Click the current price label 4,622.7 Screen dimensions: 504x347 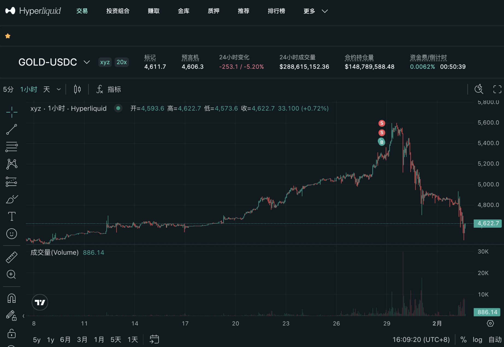pos(488,223)
